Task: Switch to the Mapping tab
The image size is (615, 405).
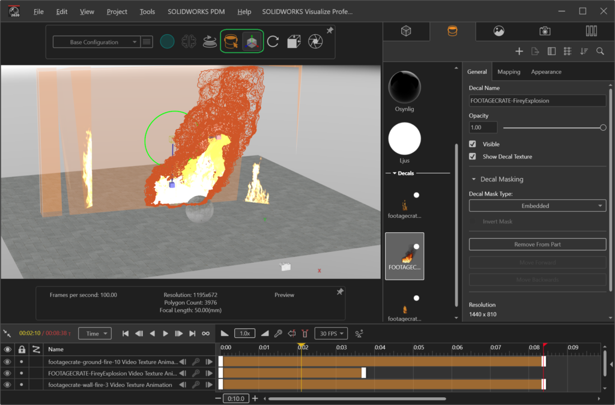Action: click(x=509, y=72)
